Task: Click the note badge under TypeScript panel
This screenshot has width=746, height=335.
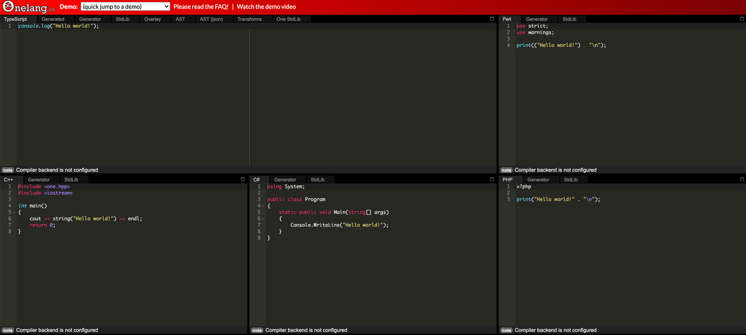Action: pyautogui.click(x=7, y=170)
